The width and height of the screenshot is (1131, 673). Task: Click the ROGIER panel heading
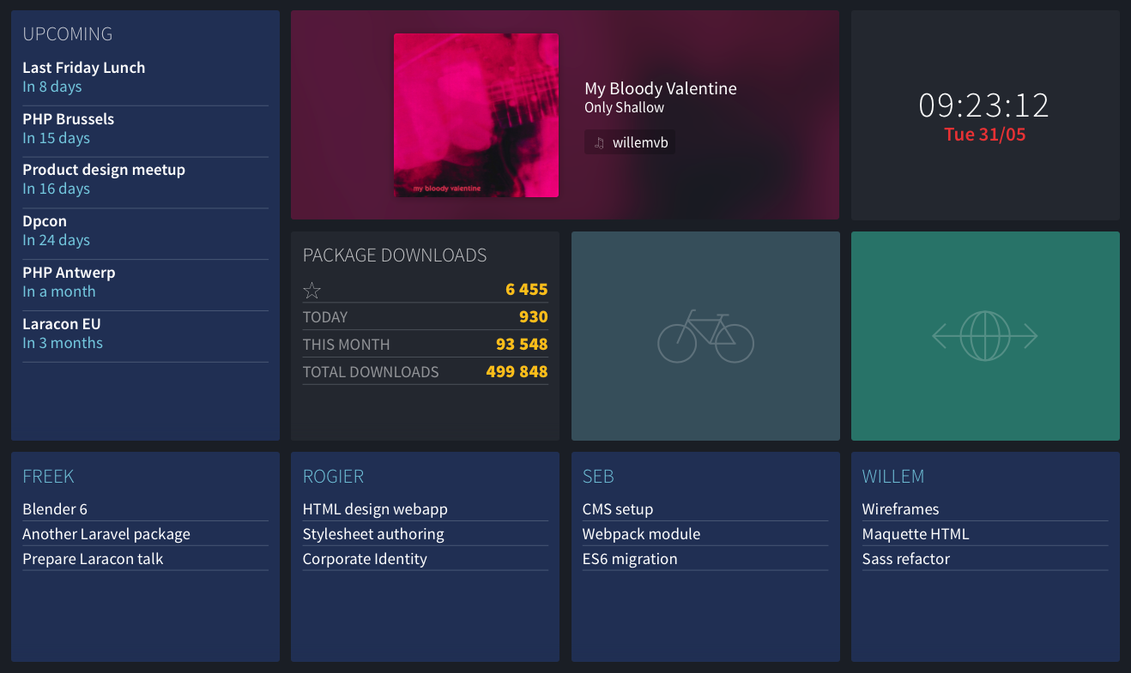[334, 477]
